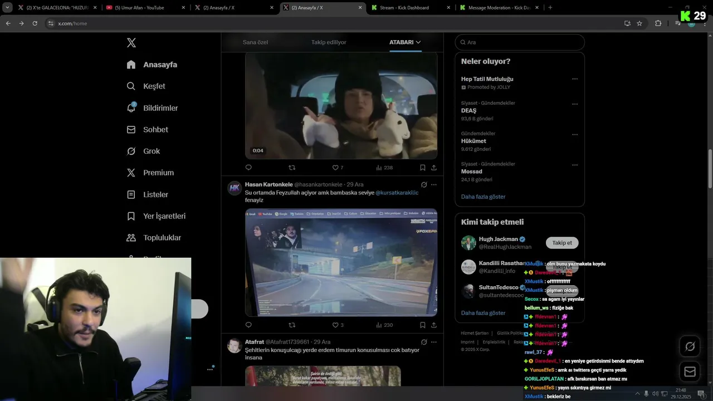Bookmark the post with 238 views
Image resolution: width=713 pixels, height=401 pixels.
pos(422,168)
